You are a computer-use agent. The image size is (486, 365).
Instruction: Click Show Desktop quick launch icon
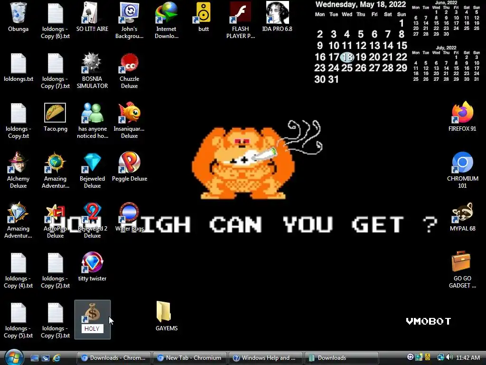click(34, 358)
